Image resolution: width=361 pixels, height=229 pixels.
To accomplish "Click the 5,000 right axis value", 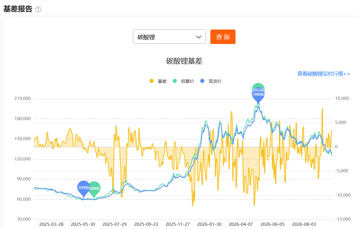I will click(341, 122).
